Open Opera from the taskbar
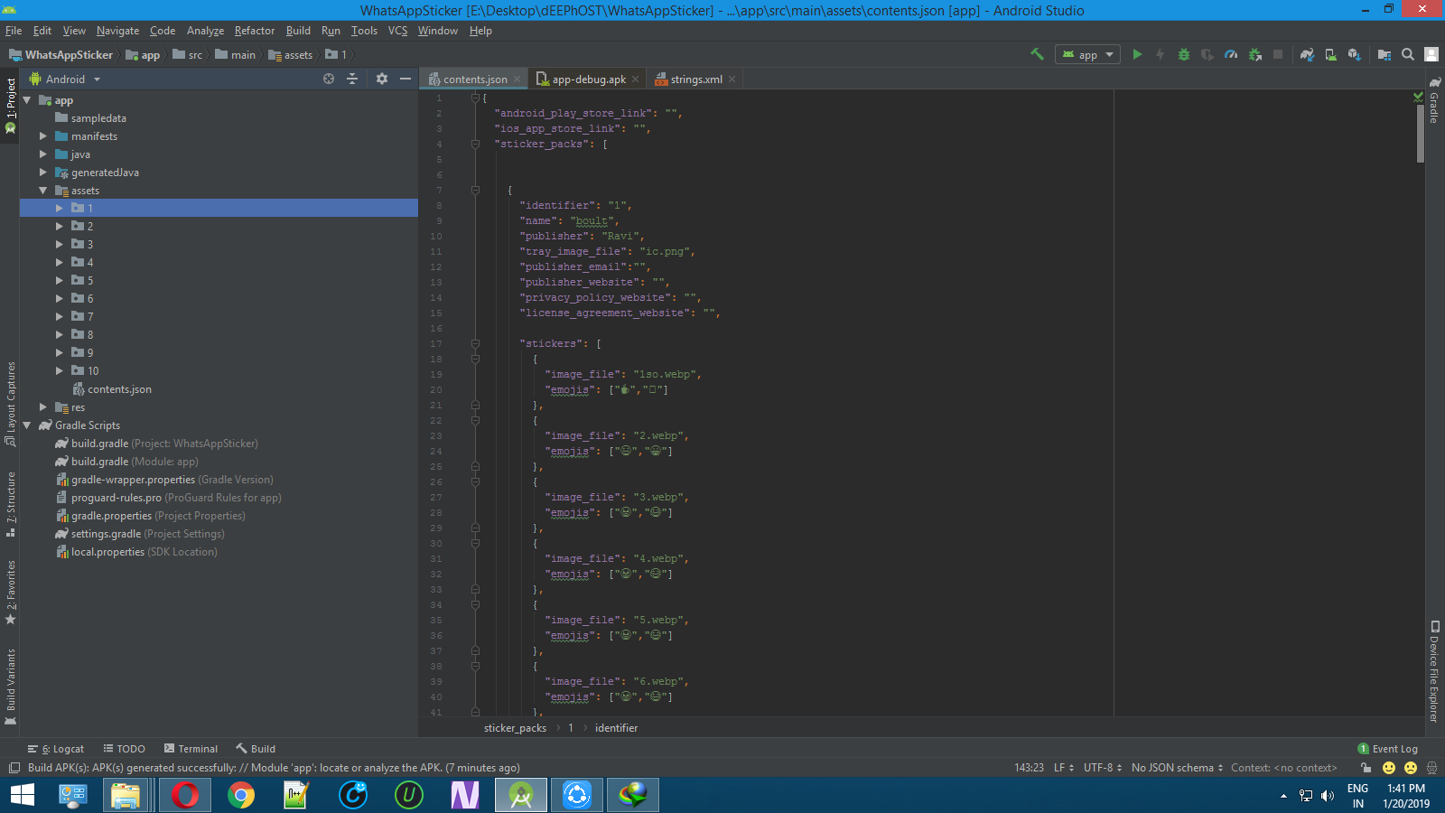The image size is (1445, 813). [185, 795]
